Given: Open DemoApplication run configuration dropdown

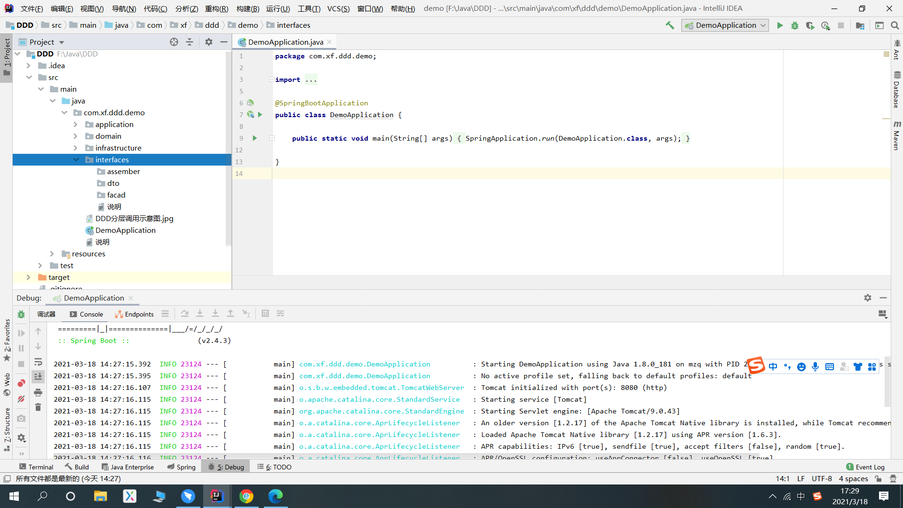Looking at the screenshot, I should (725, 25).
